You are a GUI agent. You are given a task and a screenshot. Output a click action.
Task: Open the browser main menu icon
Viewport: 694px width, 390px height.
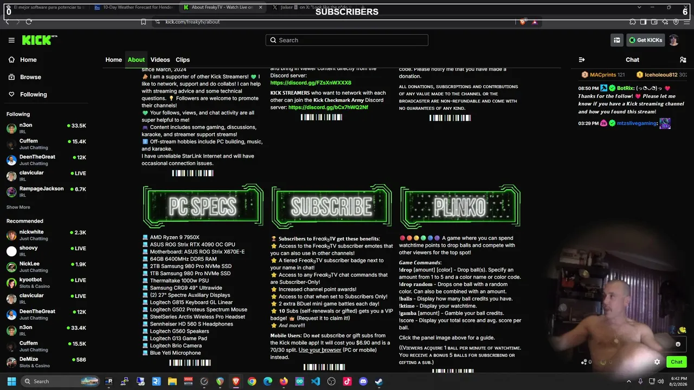click(686, 22)
